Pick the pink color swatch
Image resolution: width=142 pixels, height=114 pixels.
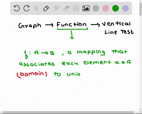click(x=106, y=8)
